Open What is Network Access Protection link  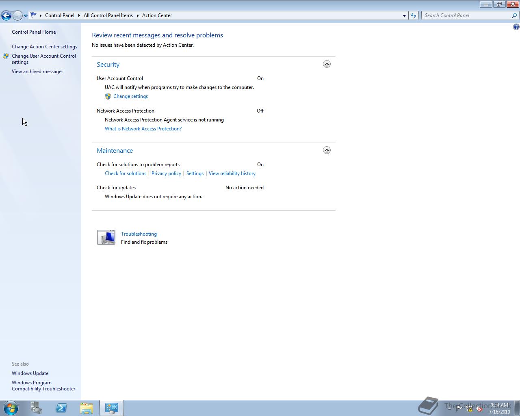(143, 129)
